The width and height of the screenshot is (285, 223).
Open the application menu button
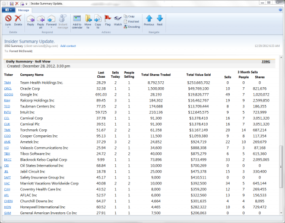point(8,10)
